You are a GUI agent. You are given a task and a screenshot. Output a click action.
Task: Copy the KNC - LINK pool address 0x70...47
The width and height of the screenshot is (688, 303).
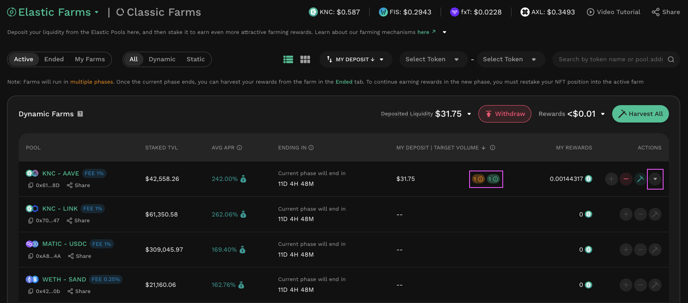coord(31,221)
